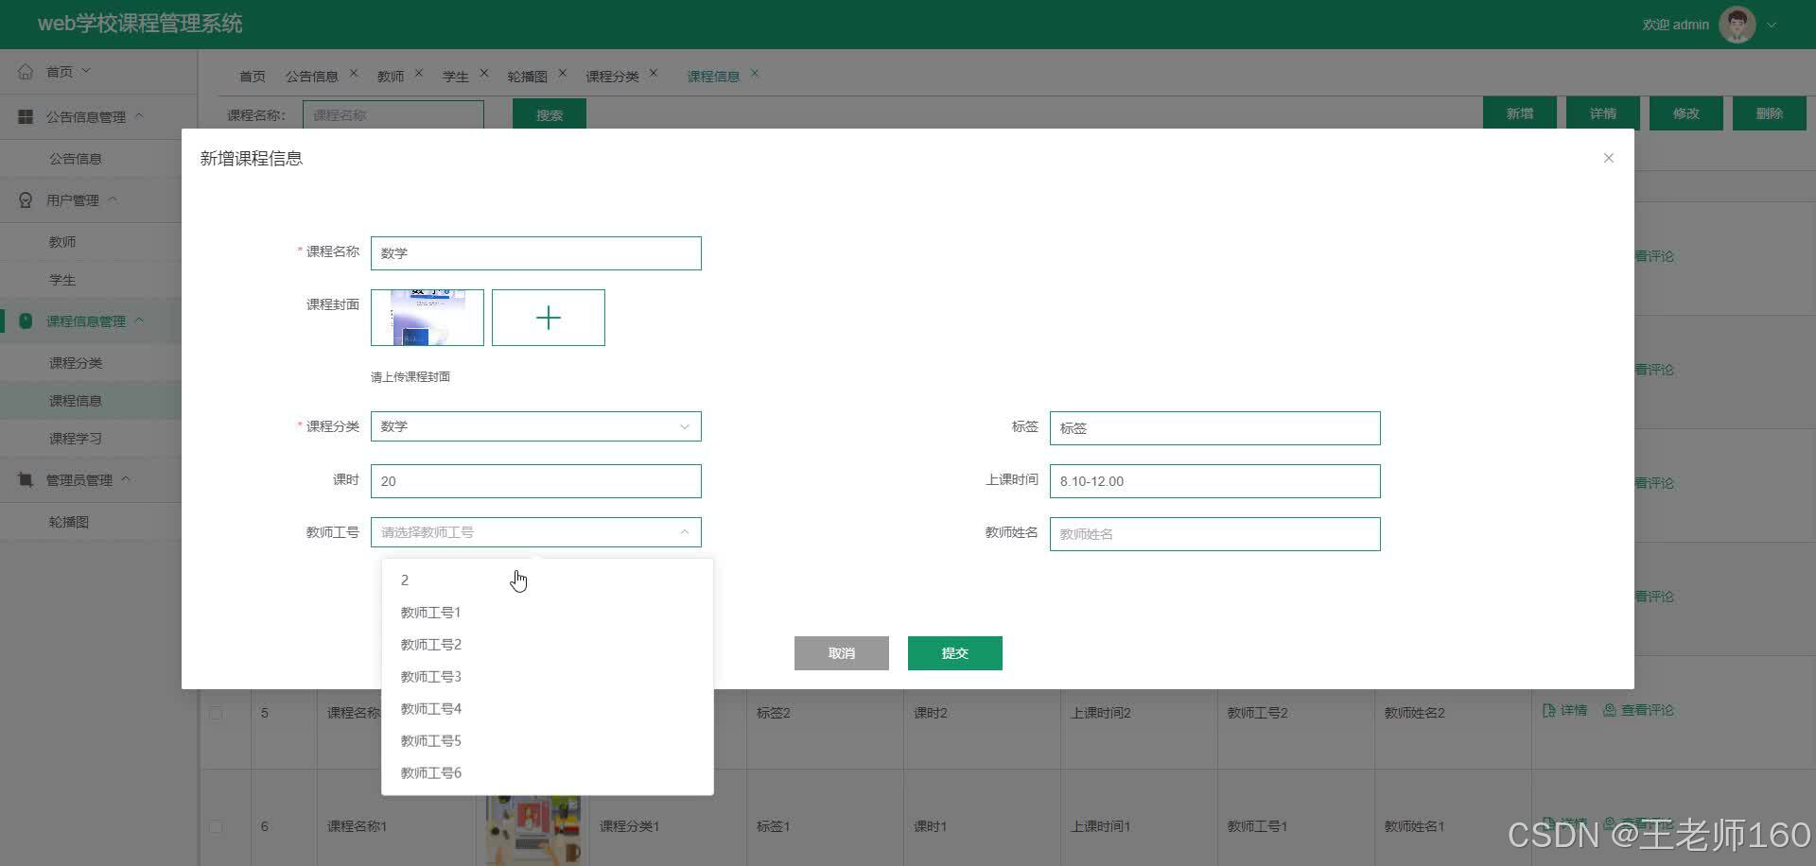Collapse the 教师工号 dropdown selector
This screenshot has width=1816, height=866.
coord(684,532)
